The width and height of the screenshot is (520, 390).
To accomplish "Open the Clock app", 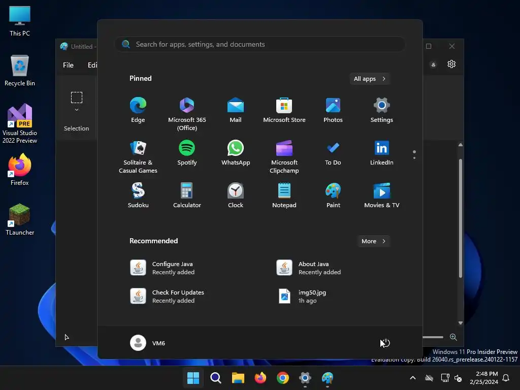I will pos(236,196).
